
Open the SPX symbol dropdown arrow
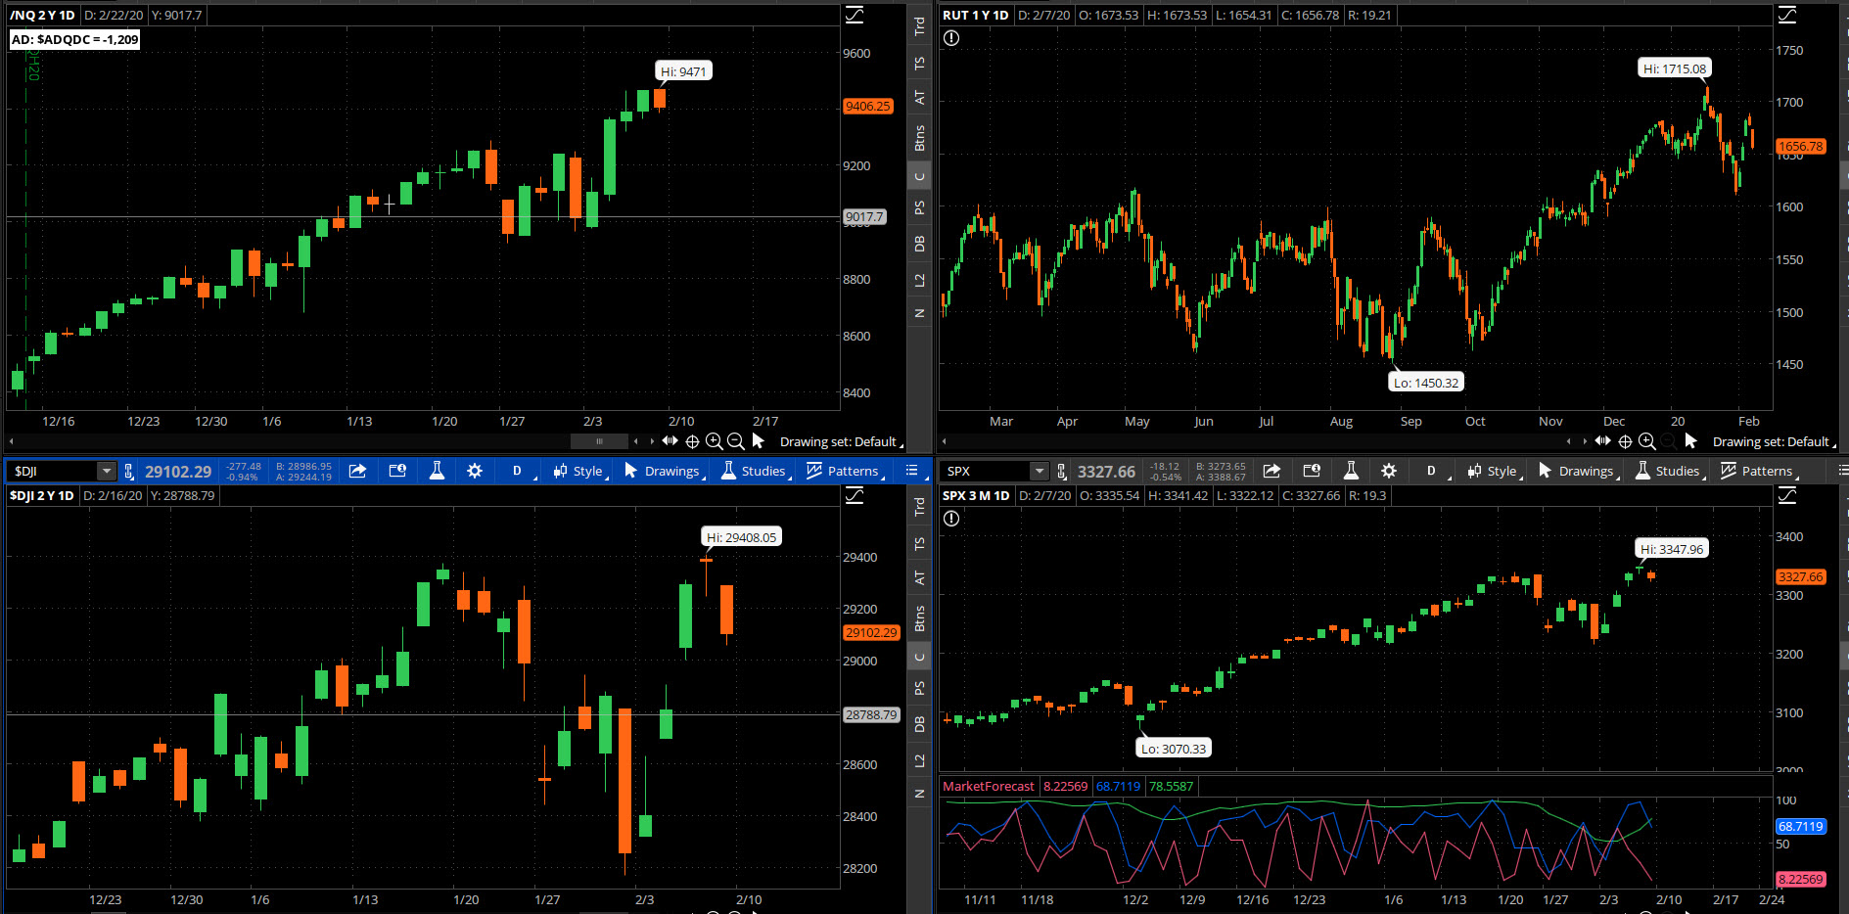[x=1039, y=472]
